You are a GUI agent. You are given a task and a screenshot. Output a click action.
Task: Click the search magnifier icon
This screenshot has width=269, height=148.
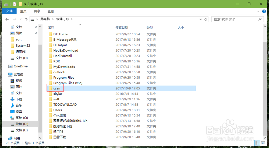(x=260, y=19)
